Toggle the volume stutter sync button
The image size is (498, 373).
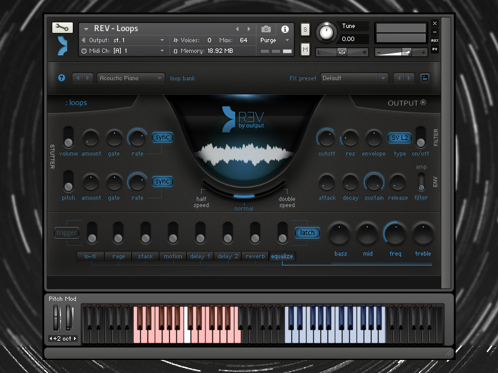click(162, 137)
